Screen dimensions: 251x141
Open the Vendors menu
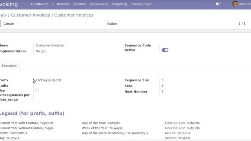point(80,4)
